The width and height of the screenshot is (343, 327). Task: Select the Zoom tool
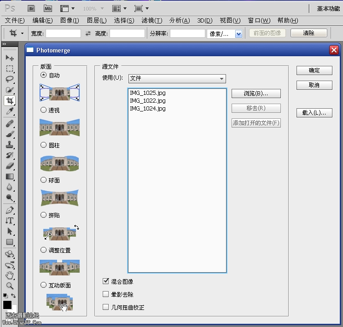[x=9, y=286]
